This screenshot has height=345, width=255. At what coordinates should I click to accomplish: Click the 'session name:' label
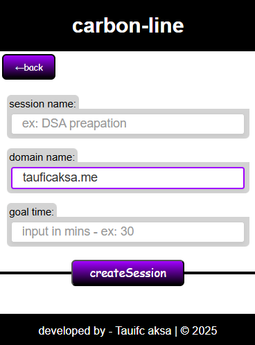tap(42, 104)
